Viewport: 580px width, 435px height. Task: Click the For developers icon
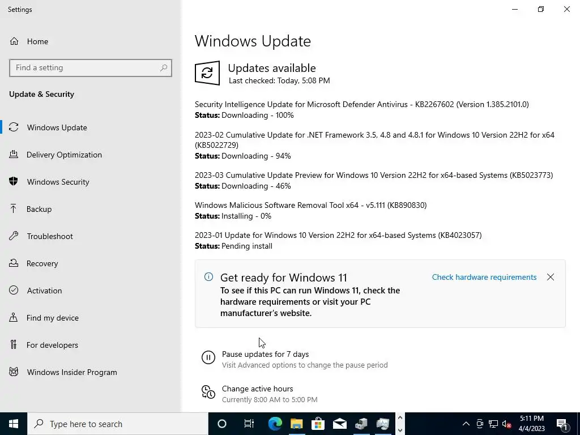click(x=14, y=344)
